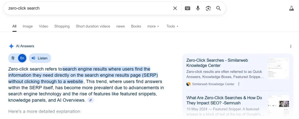Open AI Answers three-dot options menu
Image resolution: width=299 pixels, height=119 pixels.
(291, 46)
